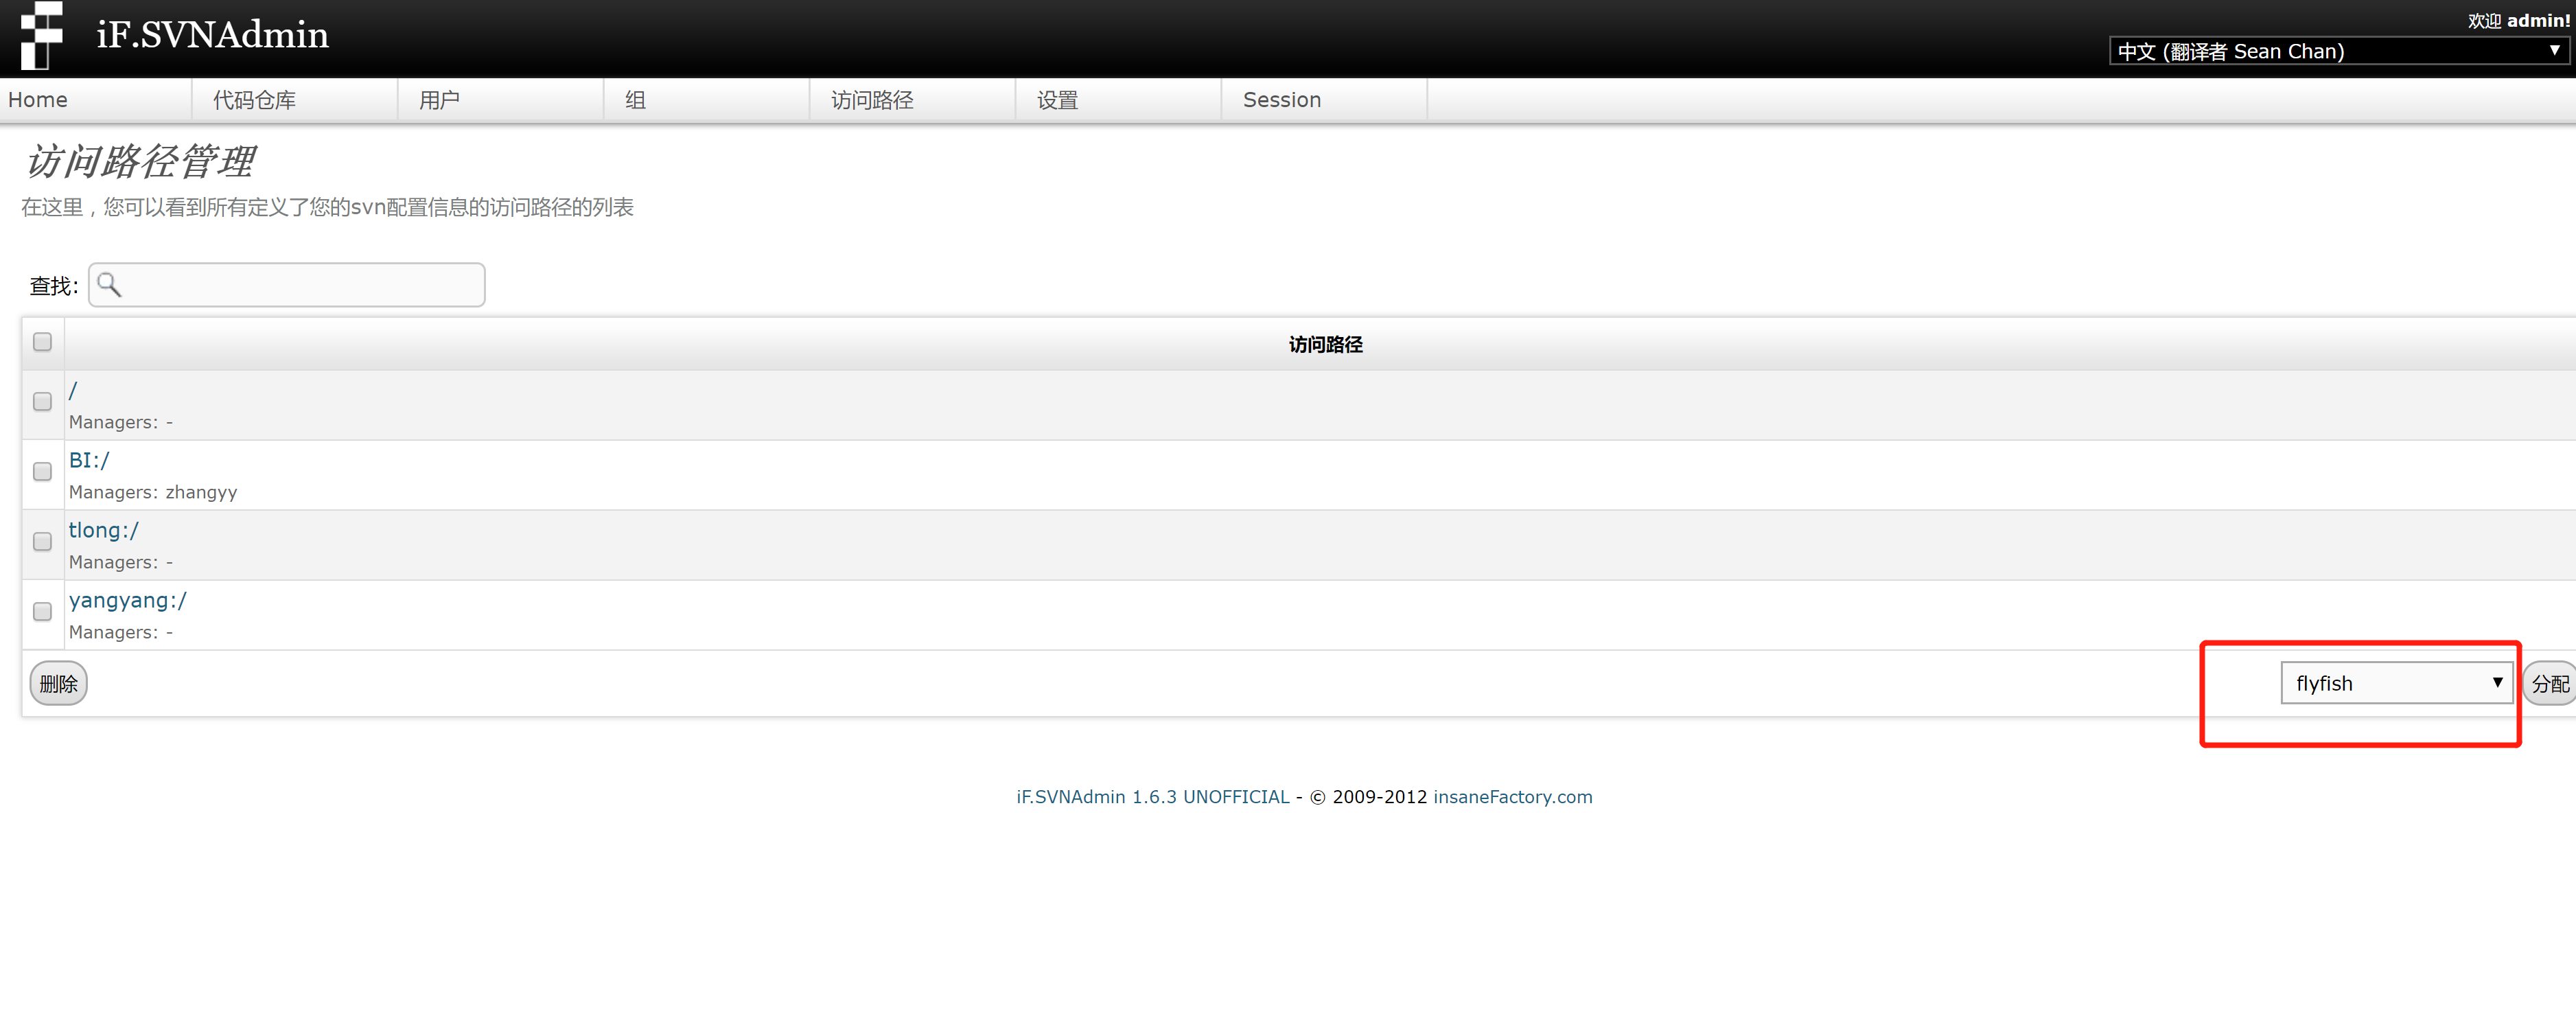This screenshot has height=1016, width=2576.
Task: Open the 用户 menu
Action: pos(439,100)
